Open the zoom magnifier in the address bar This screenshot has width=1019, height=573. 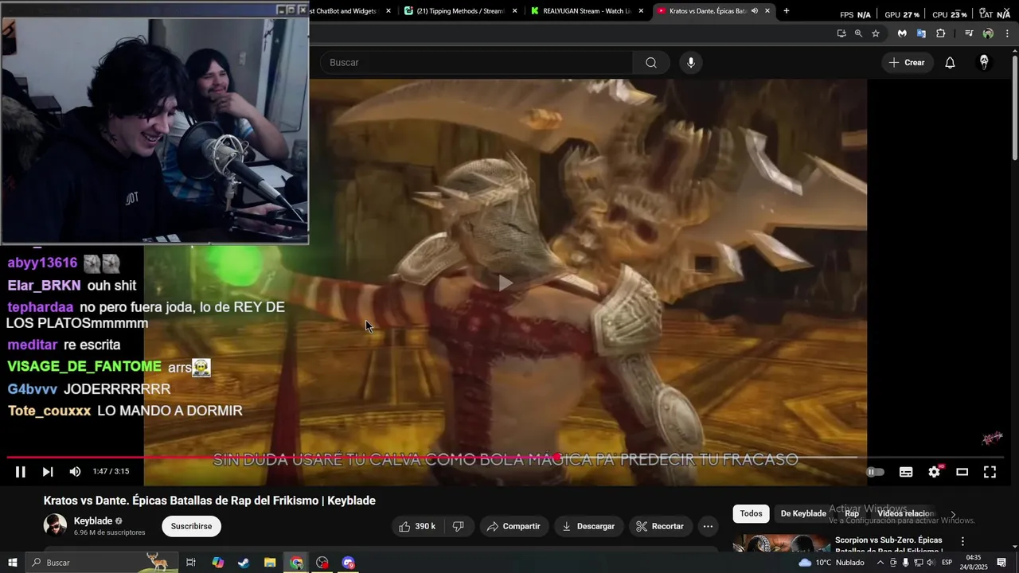[x=858, y=33]
